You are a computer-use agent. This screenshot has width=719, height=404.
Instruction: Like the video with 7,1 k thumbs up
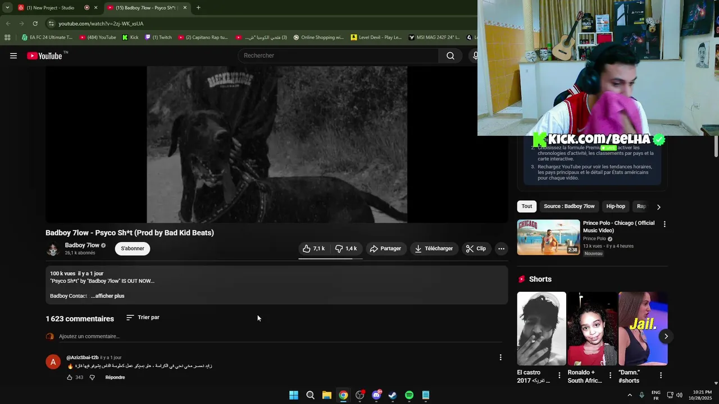(x=313, y=249)
